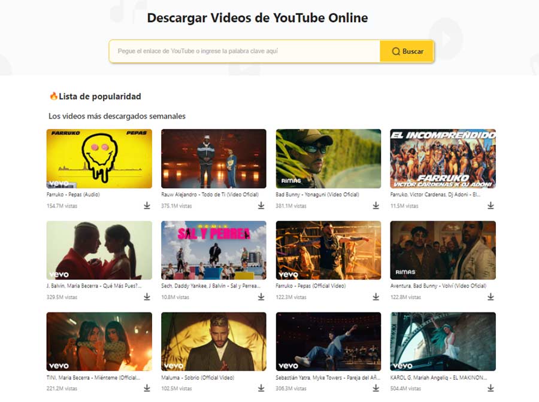Click title 'TINI, Maria Becerra - Miénteme'
539x402 pixels.
[x=93, y=377]
